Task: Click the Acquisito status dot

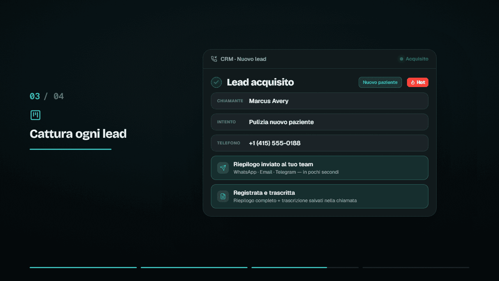Action: pyautogui.click(x=401, y=59)
